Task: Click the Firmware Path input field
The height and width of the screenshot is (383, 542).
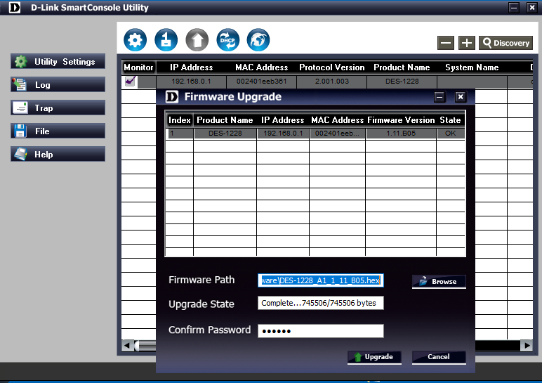Action: pos(320,280)
